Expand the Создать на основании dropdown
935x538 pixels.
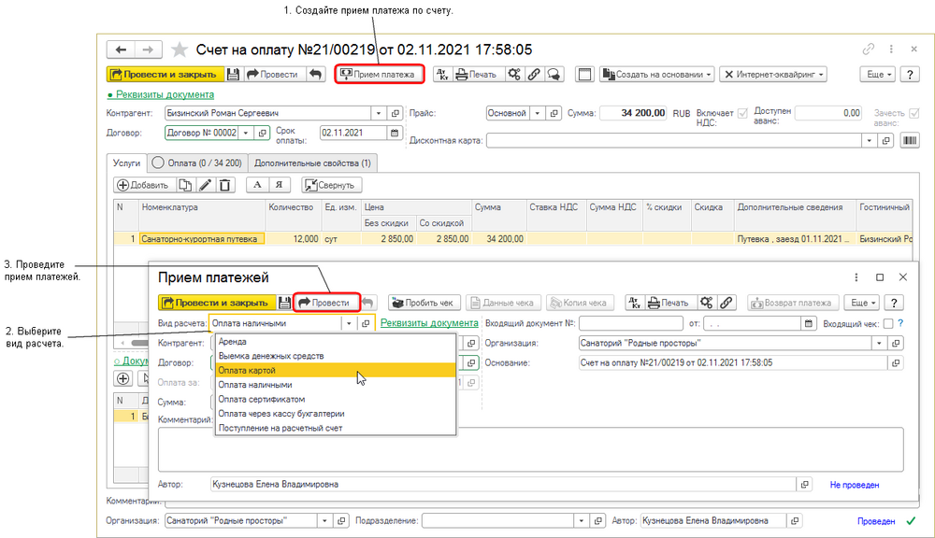tap(657, 74)
